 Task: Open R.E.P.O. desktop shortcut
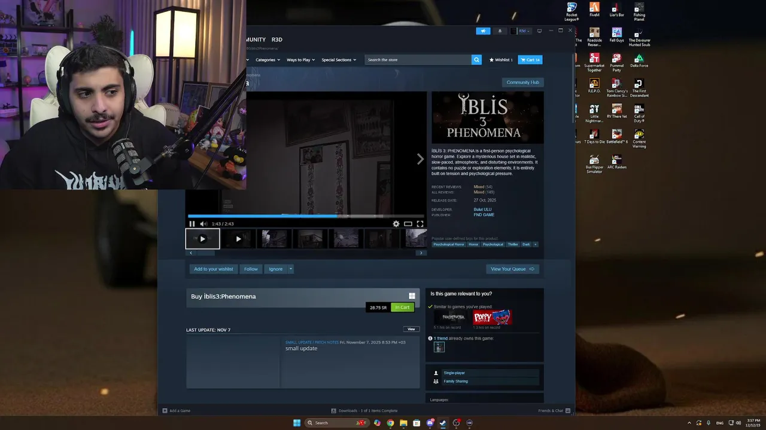[594, 86]
